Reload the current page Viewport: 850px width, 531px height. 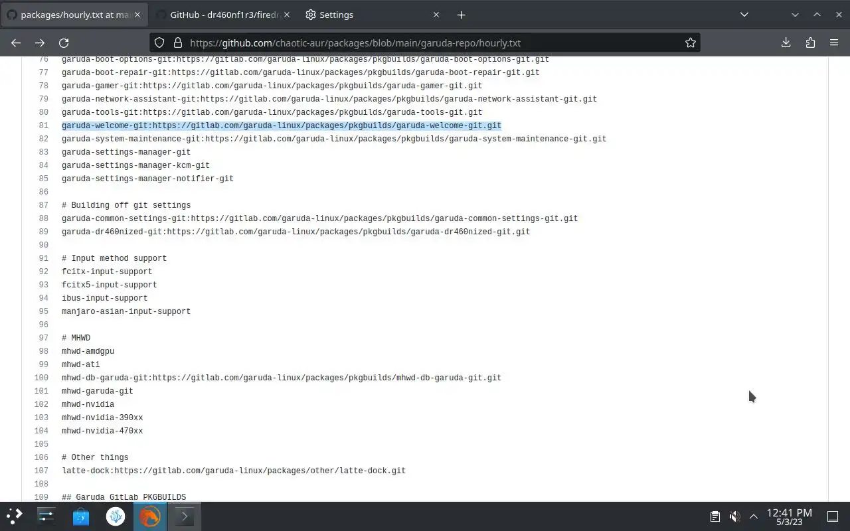point(64,42)
